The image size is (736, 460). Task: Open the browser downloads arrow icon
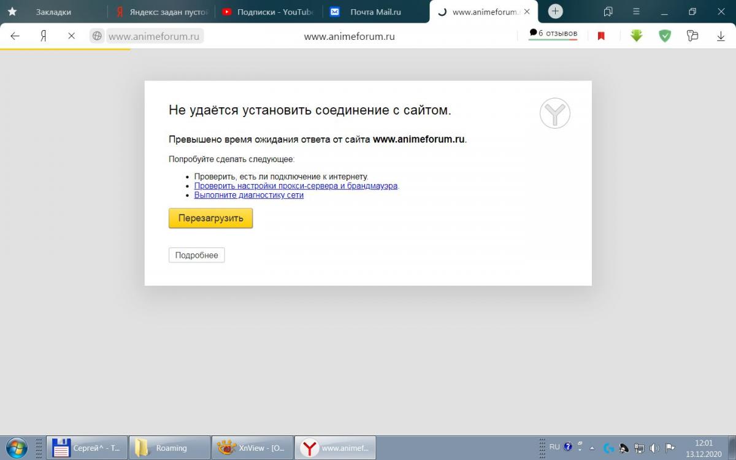(721, 37)
